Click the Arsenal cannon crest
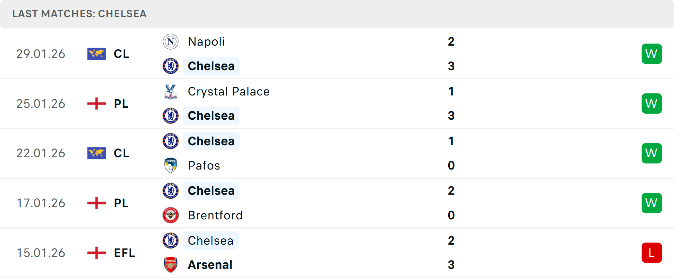 tap(171, 265)
